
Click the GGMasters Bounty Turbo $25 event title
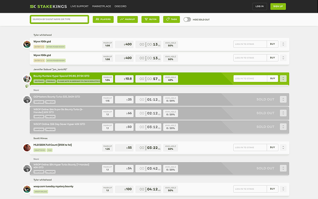pyautogui.click(x=57, y=97)
